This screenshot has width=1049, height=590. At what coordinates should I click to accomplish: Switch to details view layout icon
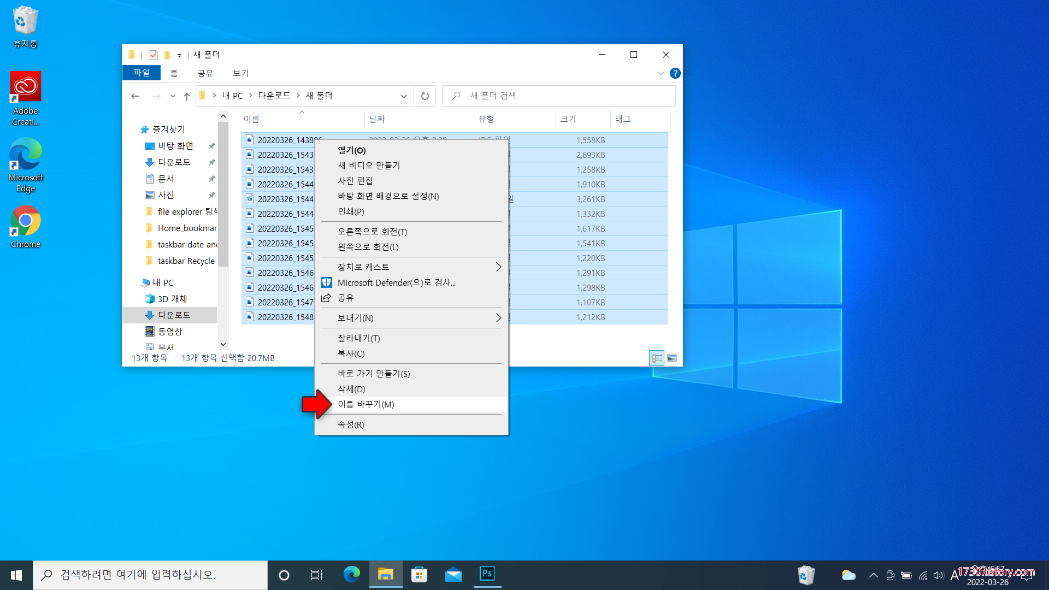[x=657, y=358]
